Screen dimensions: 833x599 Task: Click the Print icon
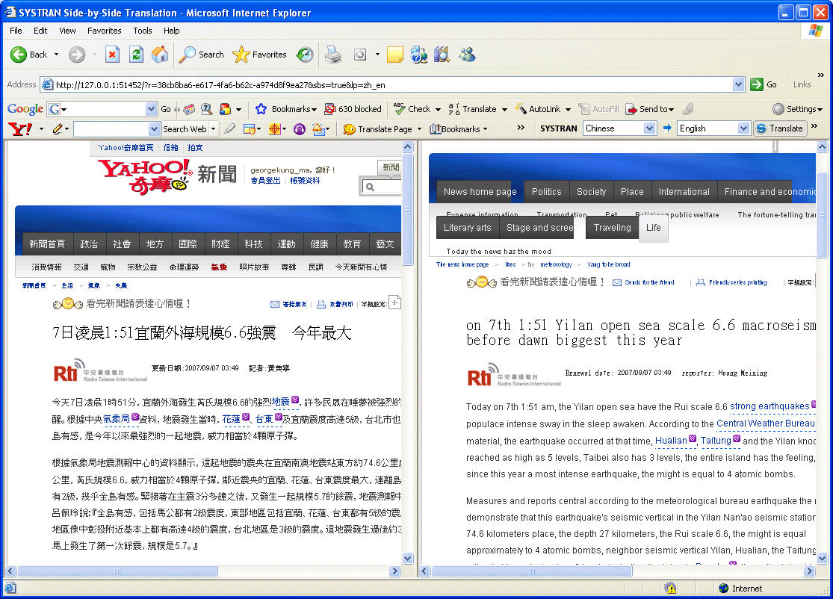[333, 55]
